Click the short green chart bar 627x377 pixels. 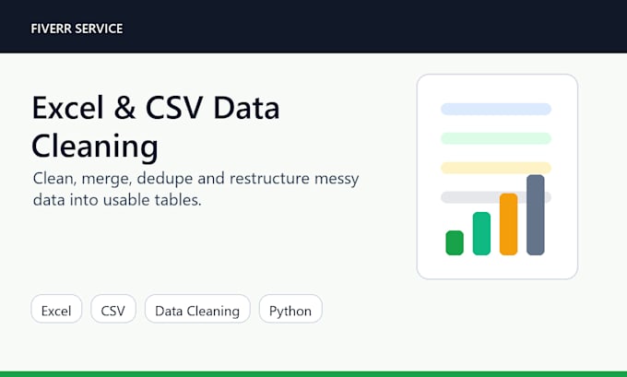tap(455, 242)
